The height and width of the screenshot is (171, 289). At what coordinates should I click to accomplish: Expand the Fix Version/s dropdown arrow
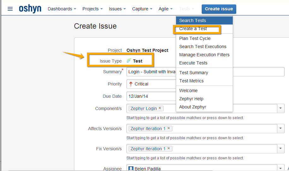(x=280, y=149)
